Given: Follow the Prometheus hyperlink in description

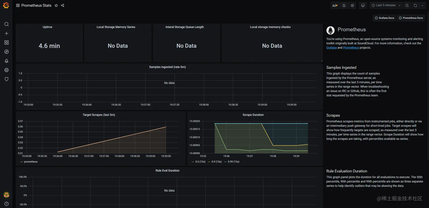Looking at the screenshot, I should (351, 48).
